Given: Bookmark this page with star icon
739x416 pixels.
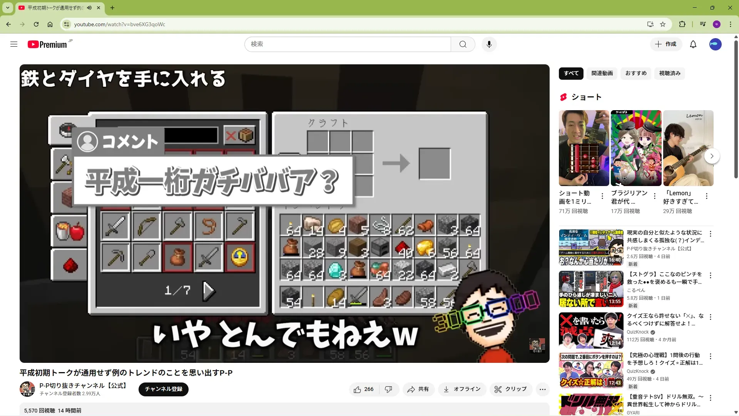Looking at the screenshot, I should pos(662,24).
